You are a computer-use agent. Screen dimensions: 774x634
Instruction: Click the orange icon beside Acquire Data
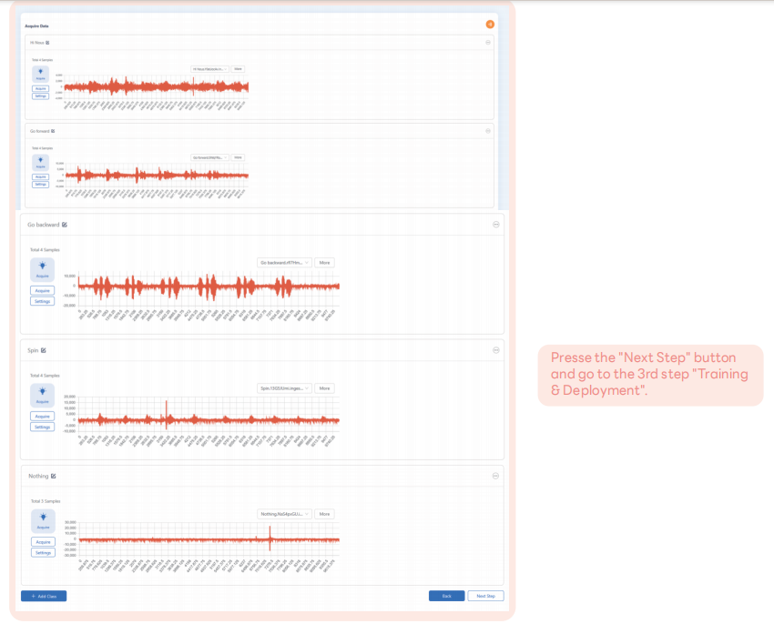tap(490, 25)
